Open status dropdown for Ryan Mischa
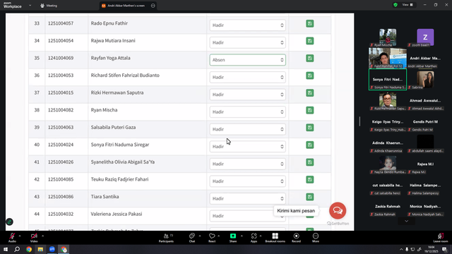The image size is (452, 254). click(248, 111)
